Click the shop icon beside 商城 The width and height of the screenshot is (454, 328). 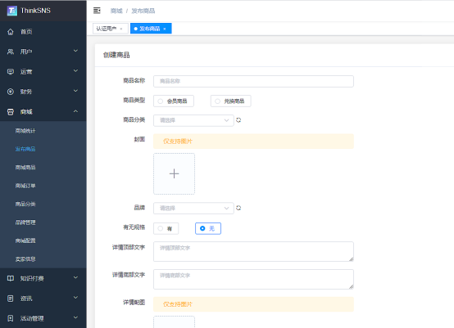(11, 112)
